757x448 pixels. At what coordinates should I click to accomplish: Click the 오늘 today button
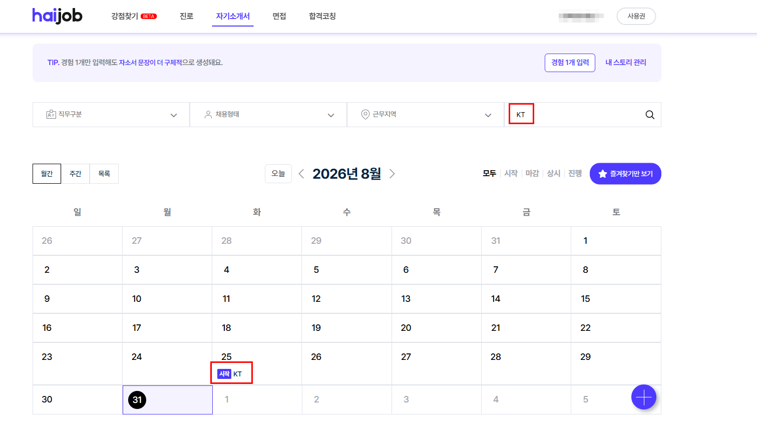(278, 174)
